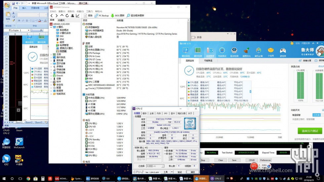
Task: Open 性能测试 benchmark icon in Ludashi
Action: click(222, 52)
